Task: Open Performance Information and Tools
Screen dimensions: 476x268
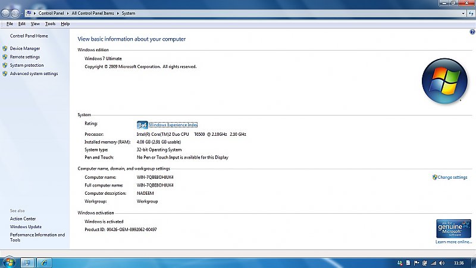Action: click(x=37, y=237)
